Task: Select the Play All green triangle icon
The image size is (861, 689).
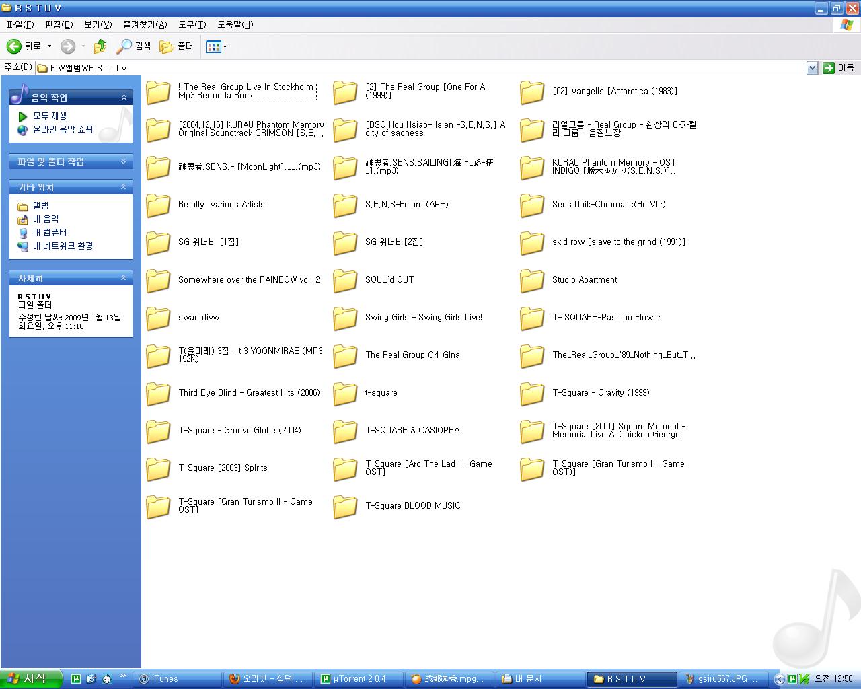Action: click(x=23, y=116)
